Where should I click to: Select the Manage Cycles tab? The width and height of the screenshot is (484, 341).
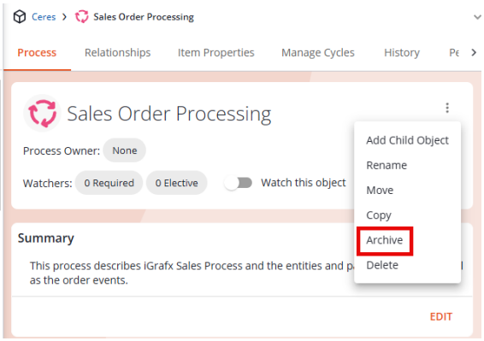pos(317,52)
